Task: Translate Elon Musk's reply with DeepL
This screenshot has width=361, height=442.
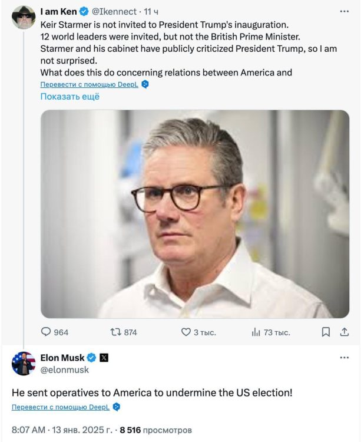Action: click(61, 407)
